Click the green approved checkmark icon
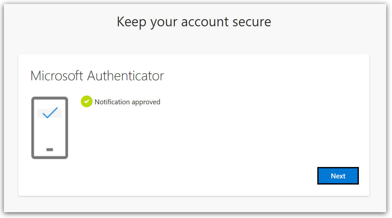Viewport: 392px width, 218px height. pos(86,102)
